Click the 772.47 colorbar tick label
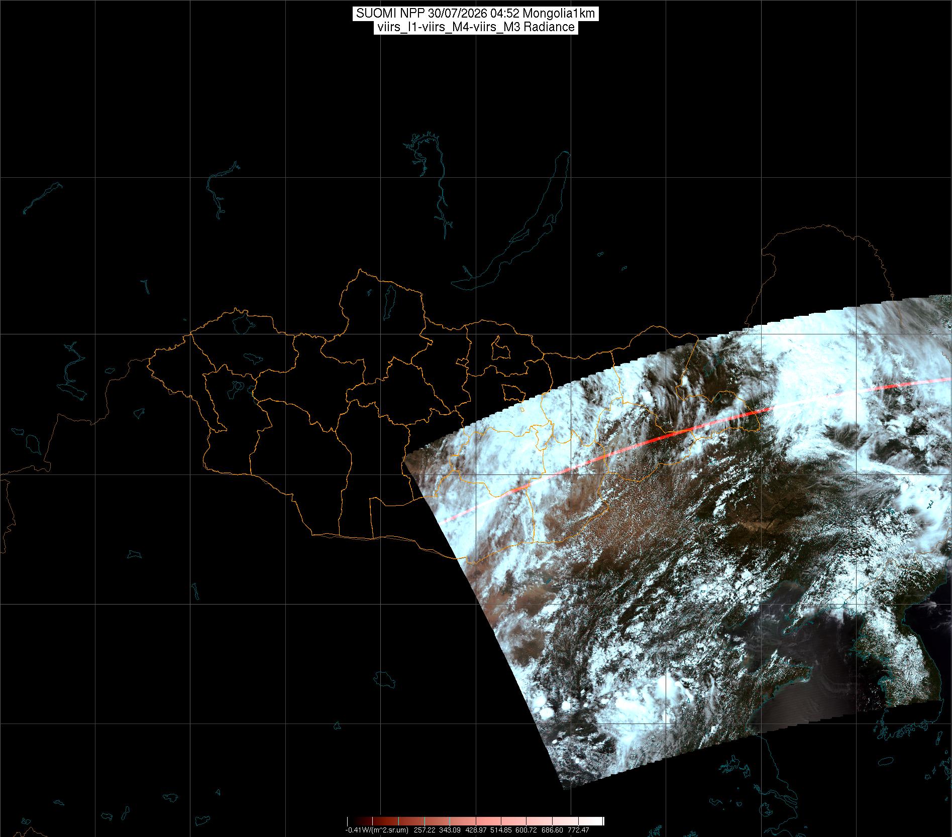This screenshot has height=837, width=952. point(578,830)
